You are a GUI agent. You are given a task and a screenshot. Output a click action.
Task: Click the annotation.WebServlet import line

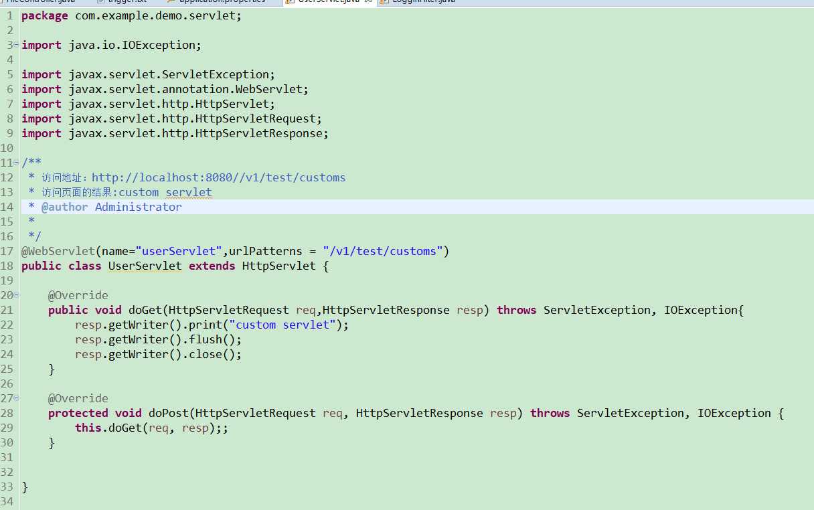pyautogui.click(x=165, y=89)
